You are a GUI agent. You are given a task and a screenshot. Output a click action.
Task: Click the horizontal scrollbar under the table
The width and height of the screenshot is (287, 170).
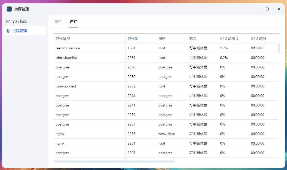114,162
